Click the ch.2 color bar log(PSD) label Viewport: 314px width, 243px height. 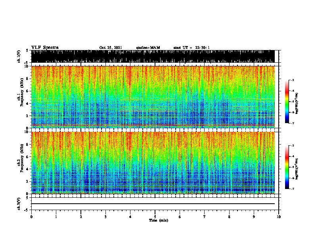pos(297,168)
